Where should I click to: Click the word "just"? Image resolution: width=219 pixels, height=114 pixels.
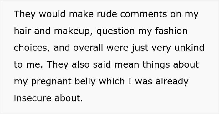click(140, 48)
